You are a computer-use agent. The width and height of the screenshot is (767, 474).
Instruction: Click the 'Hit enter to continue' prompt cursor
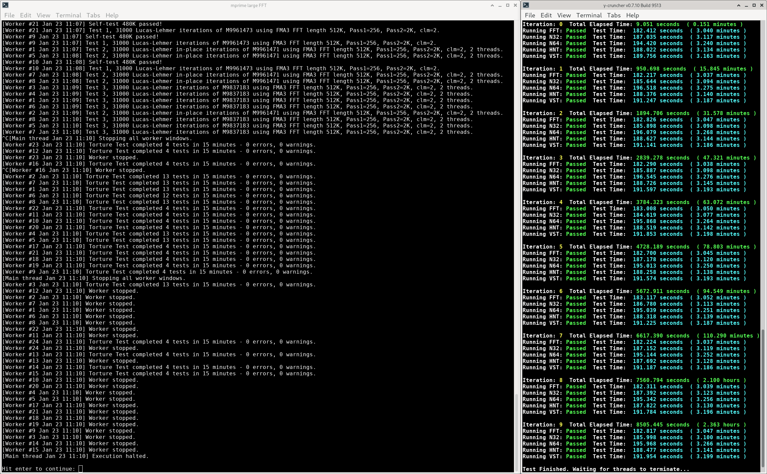tap(80, 469)
